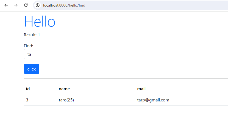Select the id cell showing 3
The image size is (228, 117).
coord(27,100)
